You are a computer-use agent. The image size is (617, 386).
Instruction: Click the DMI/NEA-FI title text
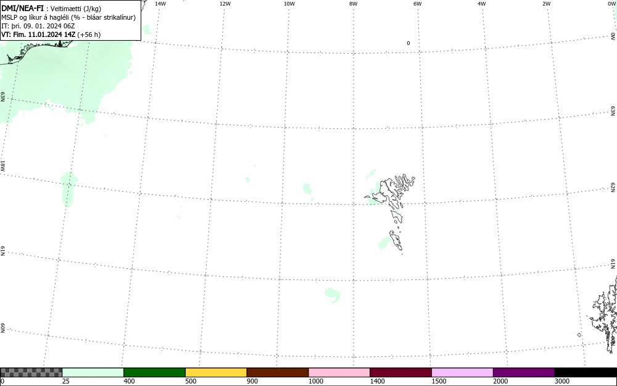click(x=22, y=8)
